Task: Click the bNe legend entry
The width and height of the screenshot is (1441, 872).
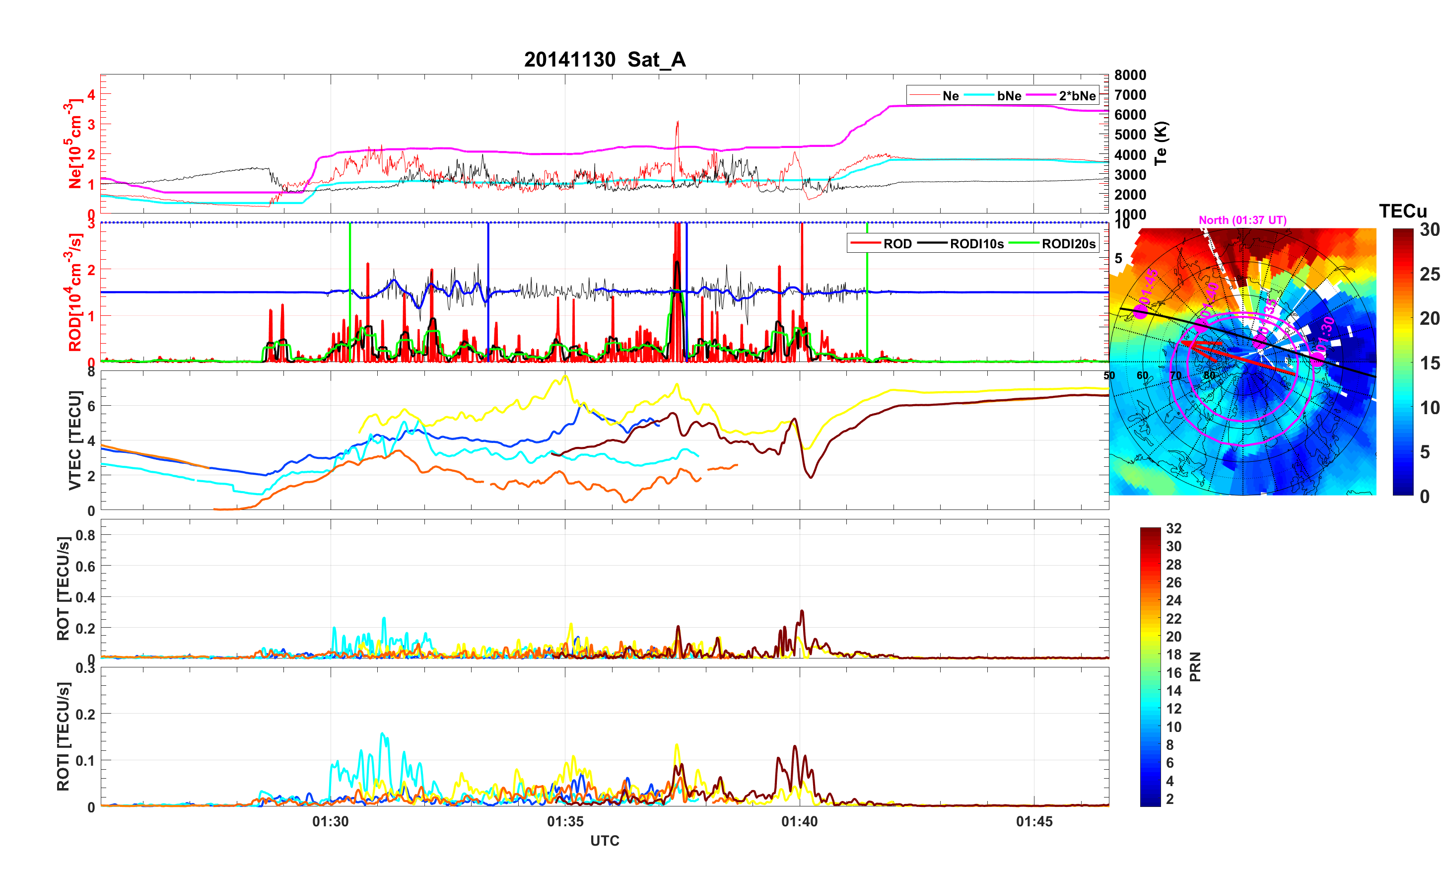Action: [x=1009, y=95]
